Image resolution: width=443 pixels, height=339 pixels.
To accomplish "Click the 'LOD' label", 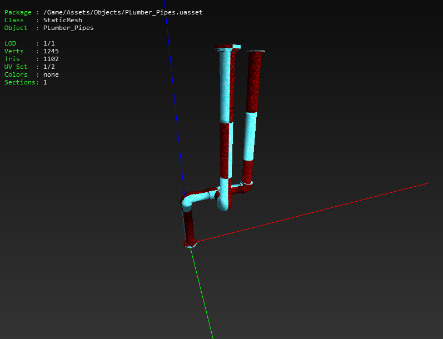I will click(x=10, y=43).
